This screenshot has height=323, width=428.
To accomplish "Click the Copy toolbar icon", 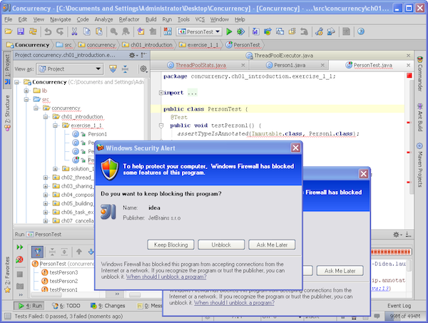I will click(x=86, y=31).
